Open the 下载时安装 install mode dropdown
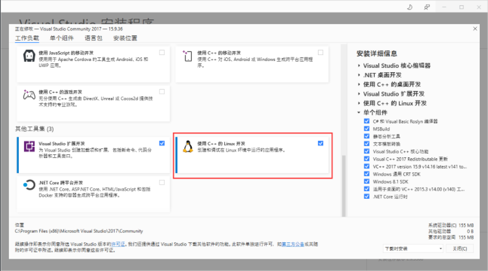This screenshot has width=488, height=271. 413,249
